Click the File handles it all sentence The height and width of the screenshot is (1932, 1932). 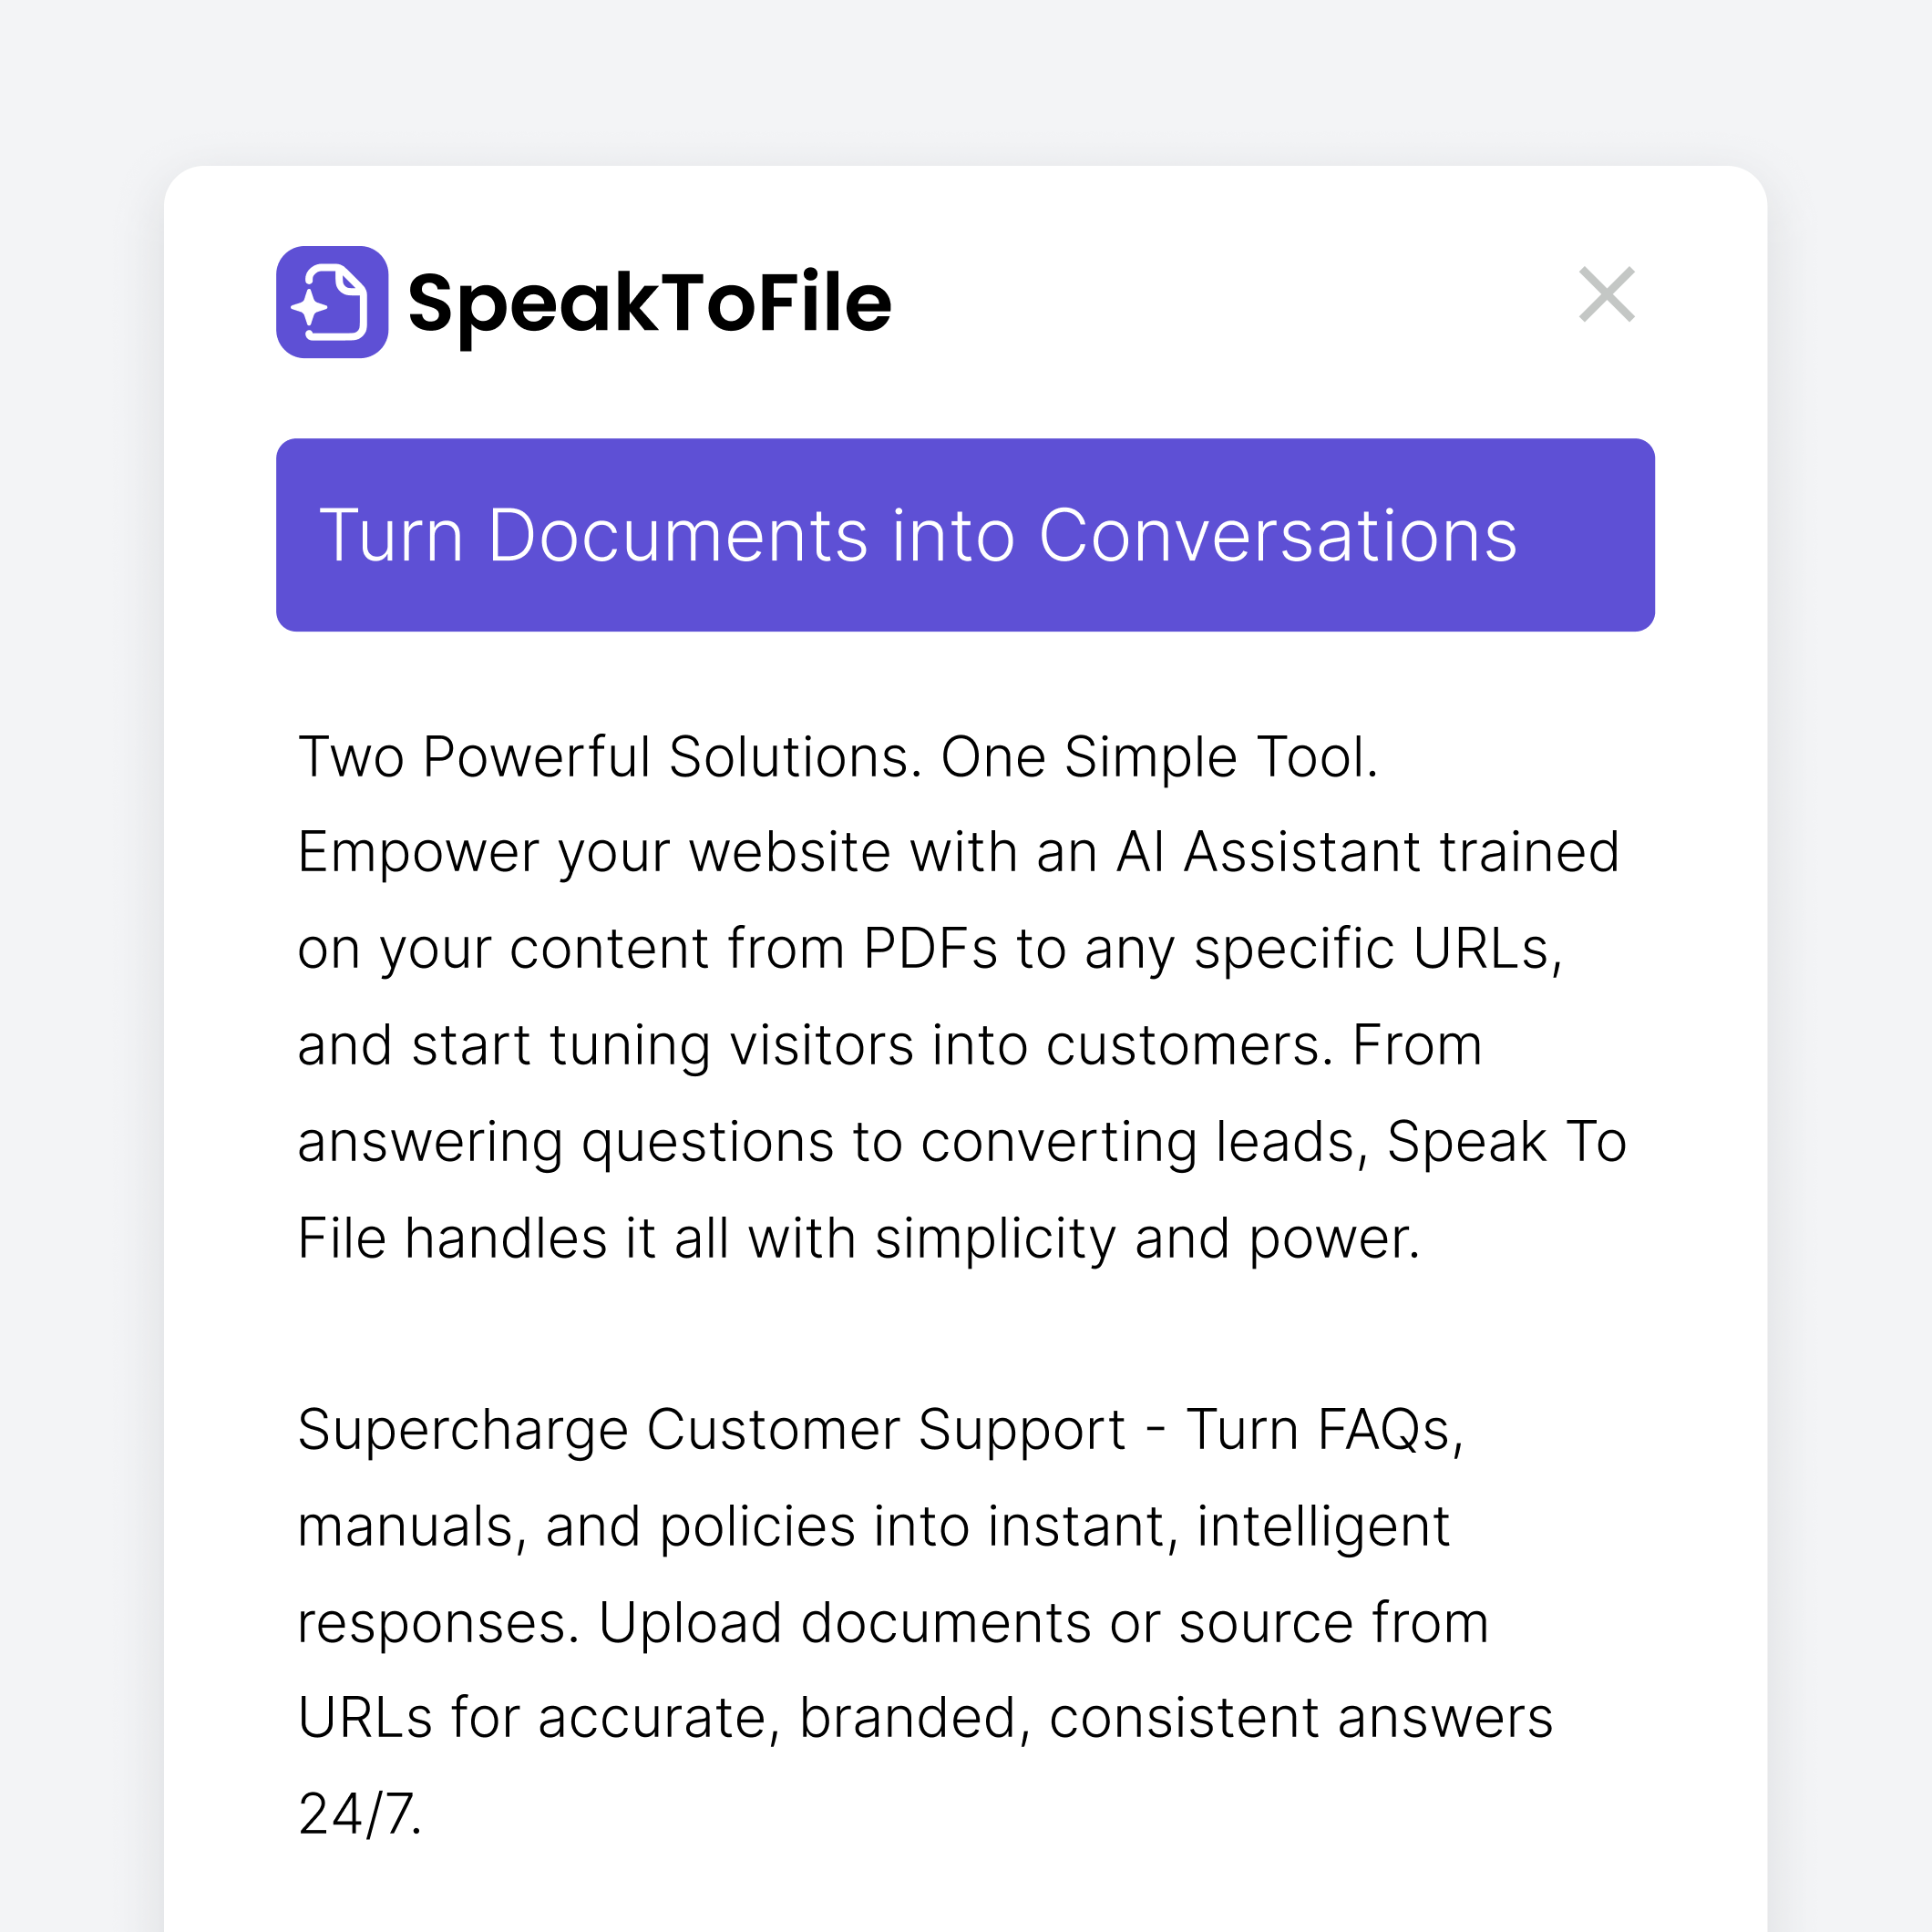tap(859, 1239)
